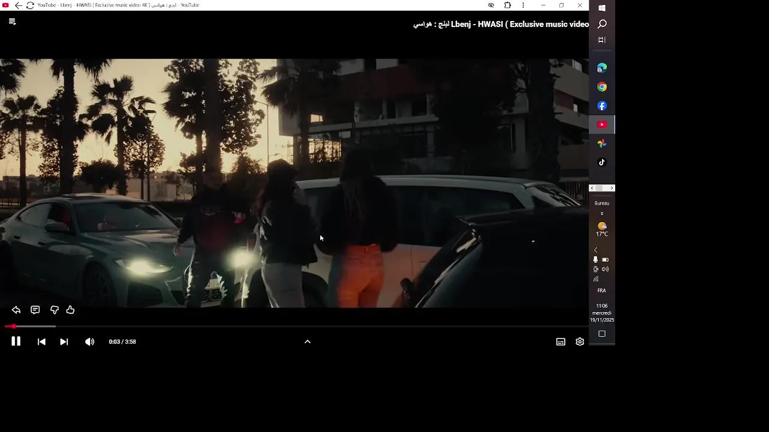Like the video with thumbs up
769x432 pixels.
click(70, 310)
